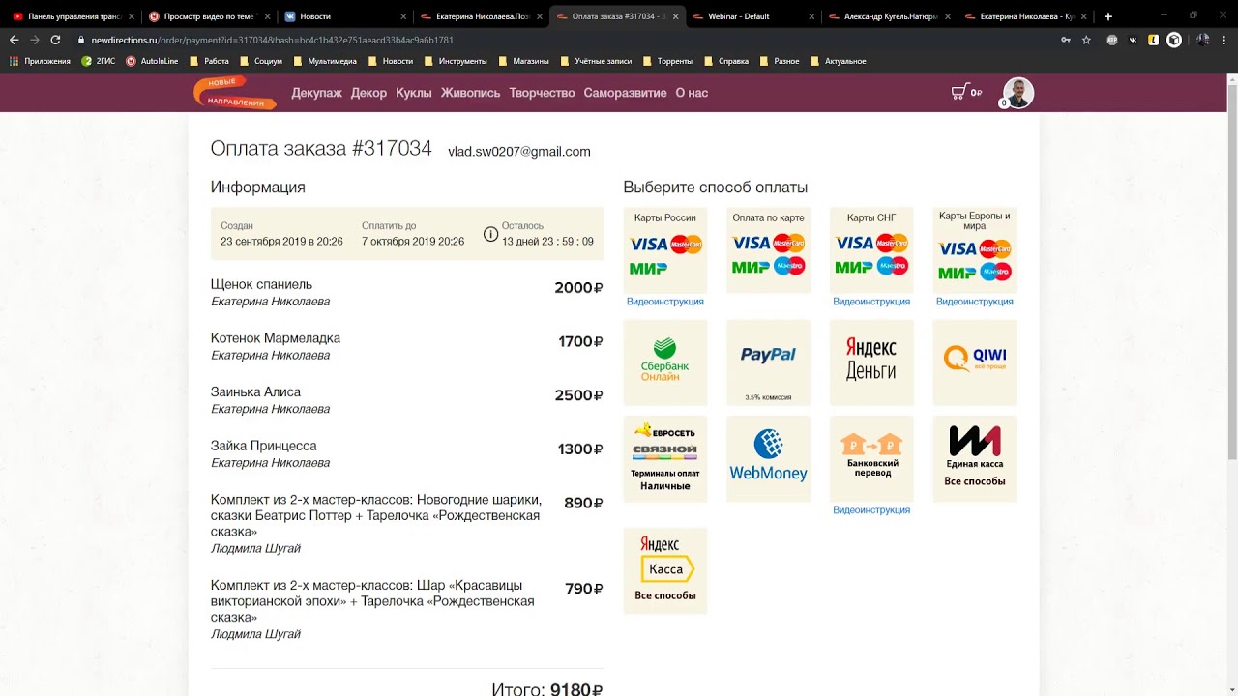Open the VK browser extension icon
Image resolution: width=1238 pixels, height=696 pixels.
(1133, 40)
